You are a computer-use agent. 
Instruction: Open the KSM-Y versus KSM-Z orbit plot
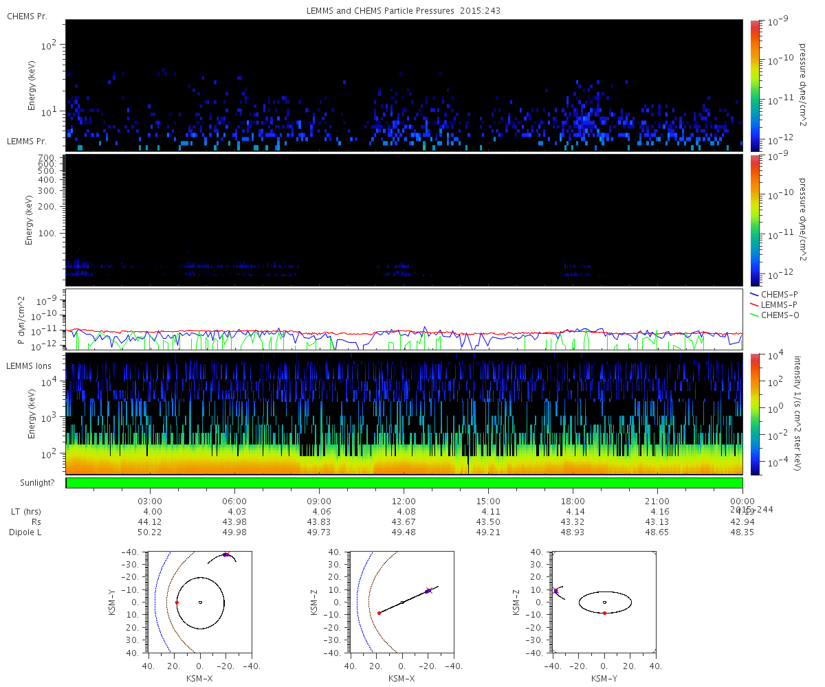(604, 601)
